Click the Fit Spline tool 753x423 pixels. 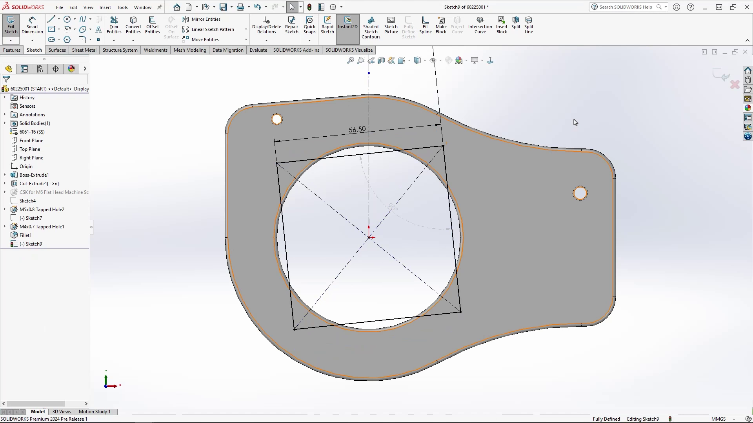click(x=425, y=25)
